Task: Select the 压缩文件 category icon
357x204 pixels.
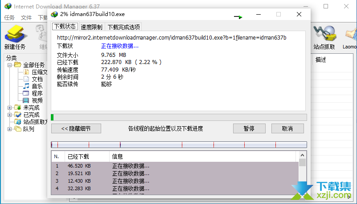Action: (x=26, y=72)
